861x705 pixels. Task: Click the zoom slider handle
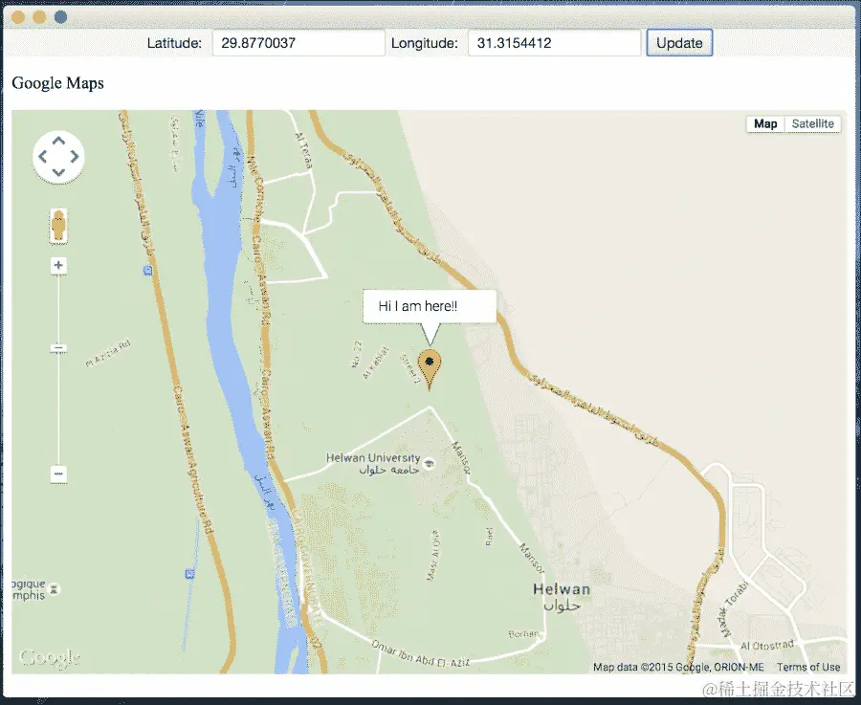coord(58,348)
